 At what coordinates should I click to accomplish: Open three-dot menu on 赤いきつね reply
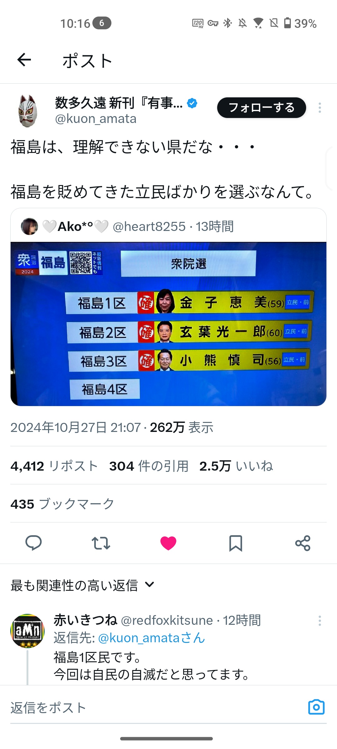(x=320, y=621)
